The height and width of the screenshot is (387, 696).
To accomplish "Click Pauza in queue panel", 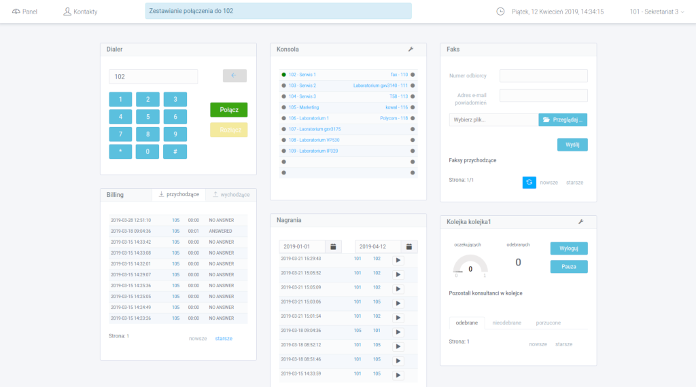I will tap(569, 266).
